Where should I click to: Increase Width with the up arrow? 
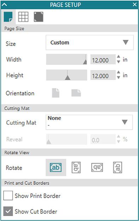[118, 57]
